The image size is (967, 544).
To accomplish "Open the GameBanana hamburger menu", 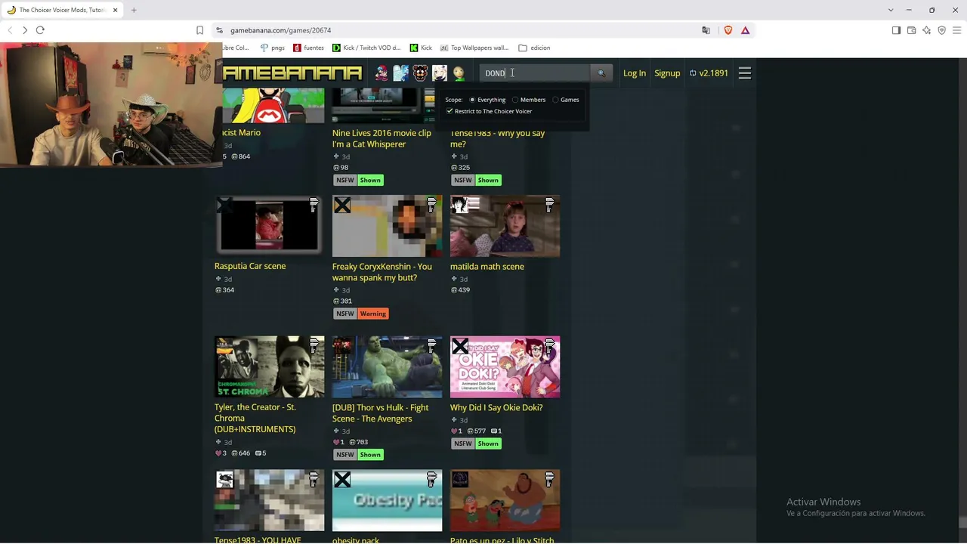I will click(x=745, y=73).
